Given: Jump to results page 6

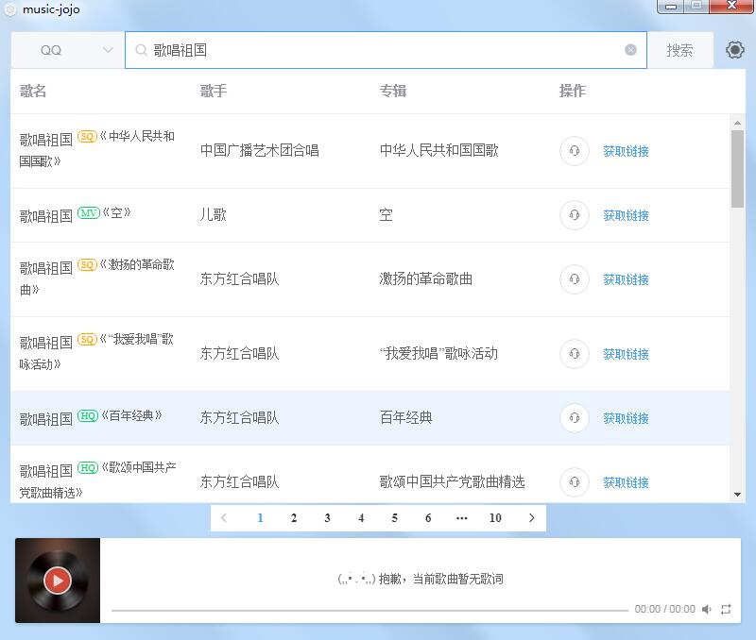Looking at the screenshot, I should (x=428, y=517).
